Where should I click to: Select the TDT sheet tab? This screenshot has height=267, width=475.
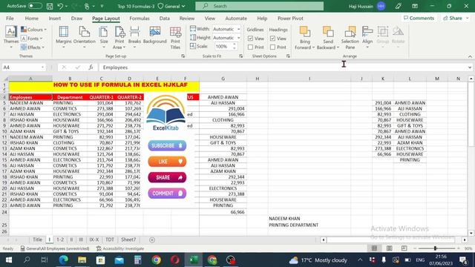click(110, 240)
